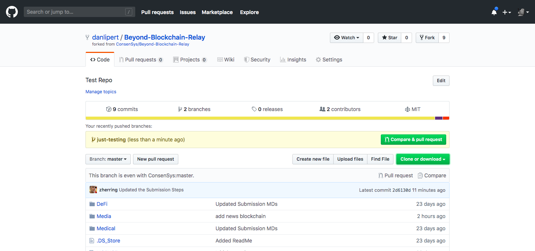Click the GitHub Octocat logo
Viewport: 535px width, 251px height.
12,12
